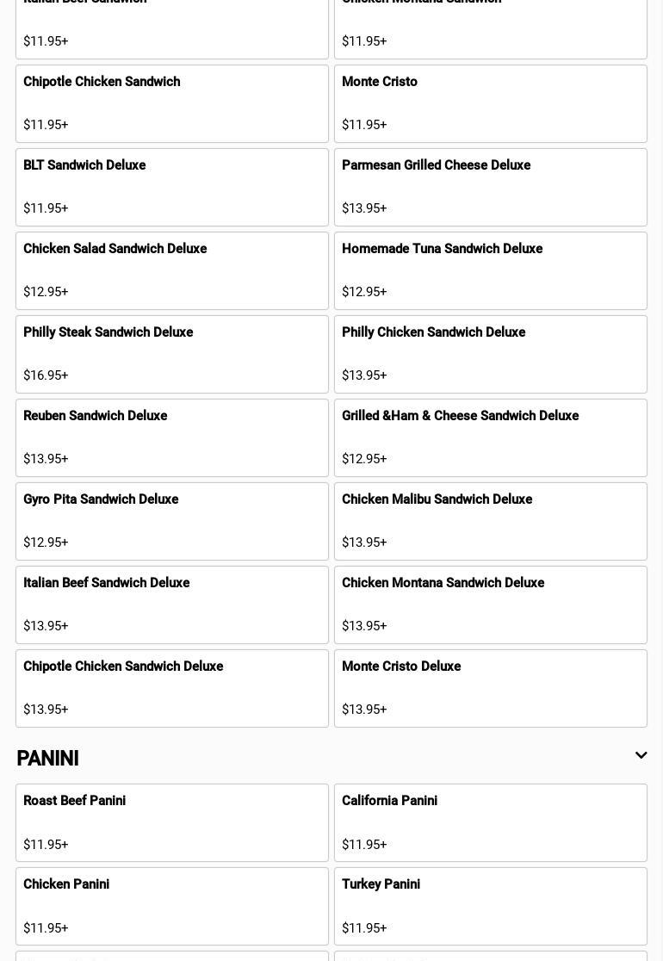
Task: Open Reuben Sandwich Deluxe item
Action: 172,437
